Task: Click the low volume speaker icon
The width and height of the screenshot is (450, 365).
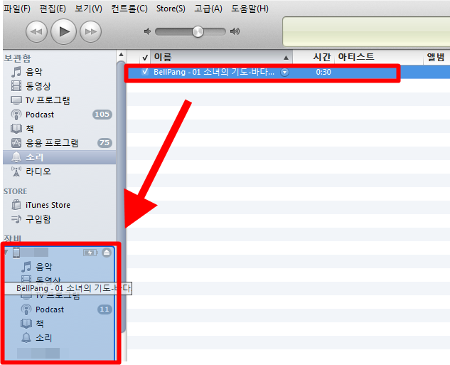Action: coord(147,31)
